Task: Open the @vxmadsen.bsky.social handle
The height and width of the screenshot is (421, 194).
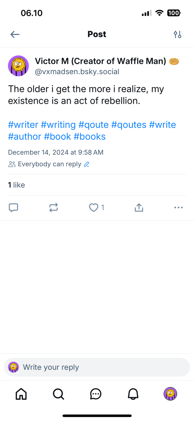Action: click(x=77, y=72)
